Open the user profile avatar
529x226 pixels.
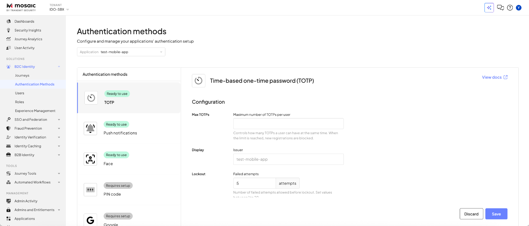point(519,8)
